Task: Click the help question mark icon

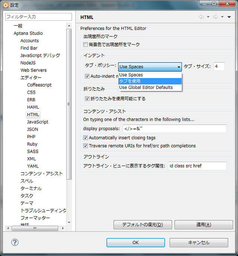Action: pos(15,243)
